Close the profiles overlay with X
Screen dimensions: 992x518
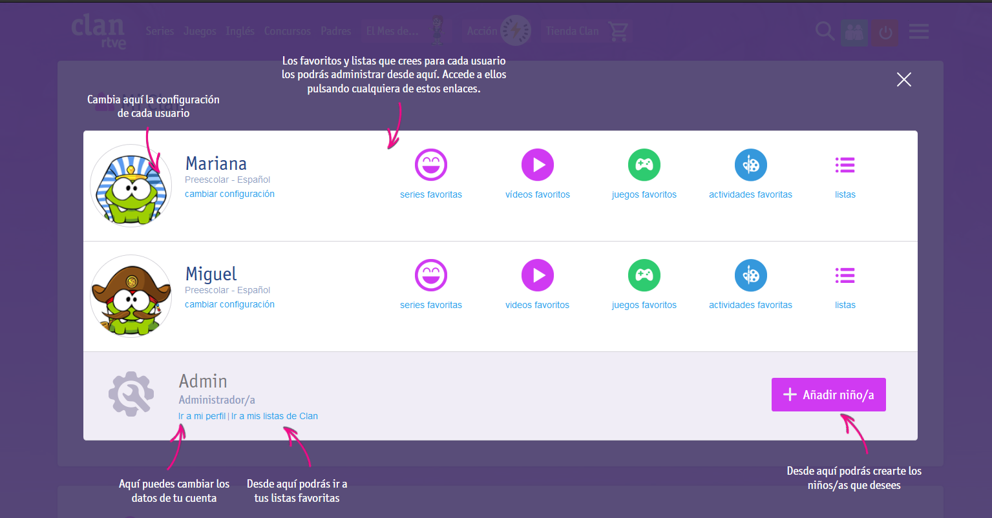point(904,79)
